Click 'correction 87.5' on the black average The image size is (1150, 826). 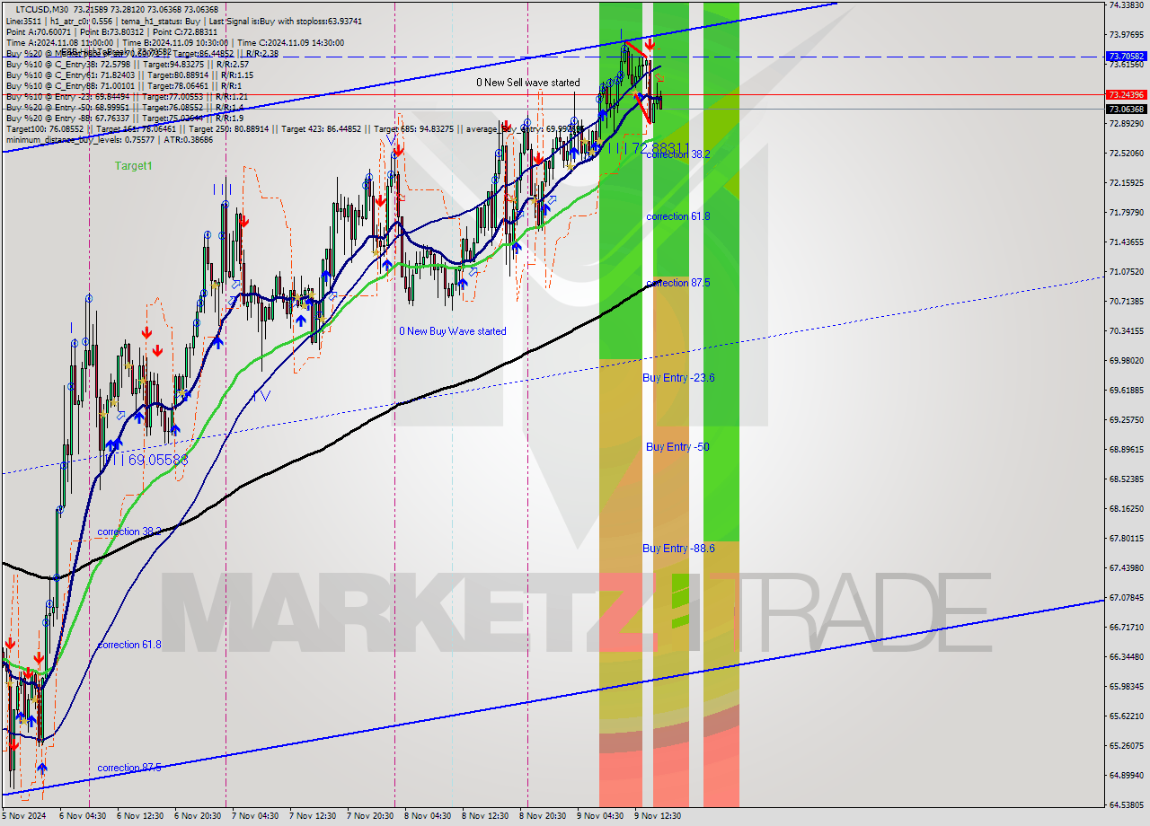coord(678,283)
